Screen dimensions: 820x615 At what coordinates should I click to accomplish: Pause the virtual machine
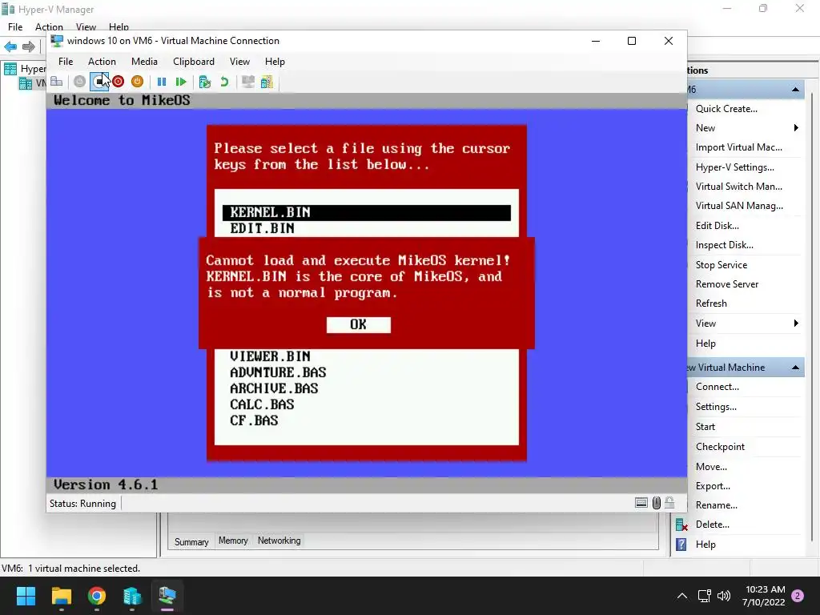pyautogui.click(x=162, y=82)
